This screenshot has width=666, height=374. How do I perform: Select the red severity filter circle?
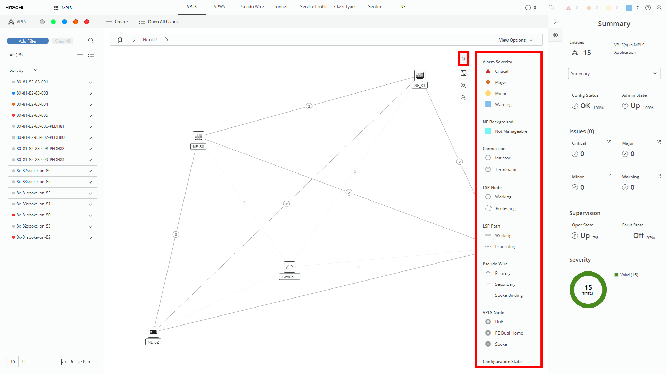[87, 22]
